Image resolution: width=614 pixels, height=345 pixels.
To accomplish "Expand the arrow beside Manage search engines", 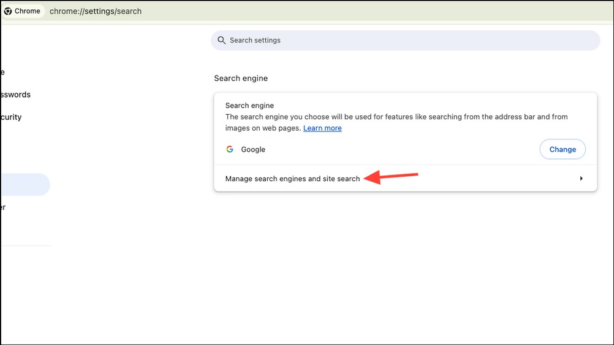I will coord(581,179).
